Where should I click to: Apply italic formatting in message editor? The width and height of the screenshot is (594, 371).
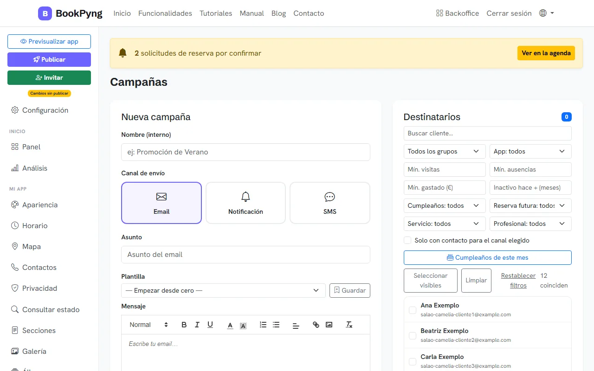tap(197, 325)
